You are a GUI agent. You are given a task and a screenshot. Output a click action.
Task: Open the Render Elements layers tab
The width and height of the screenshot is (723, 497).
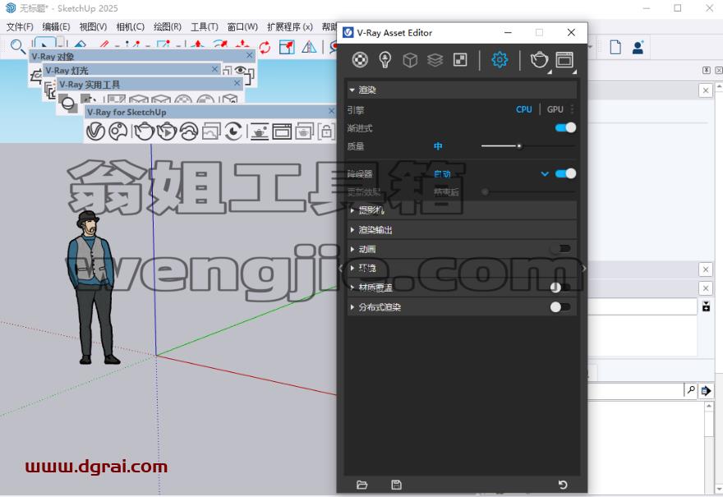click(435, 60)
